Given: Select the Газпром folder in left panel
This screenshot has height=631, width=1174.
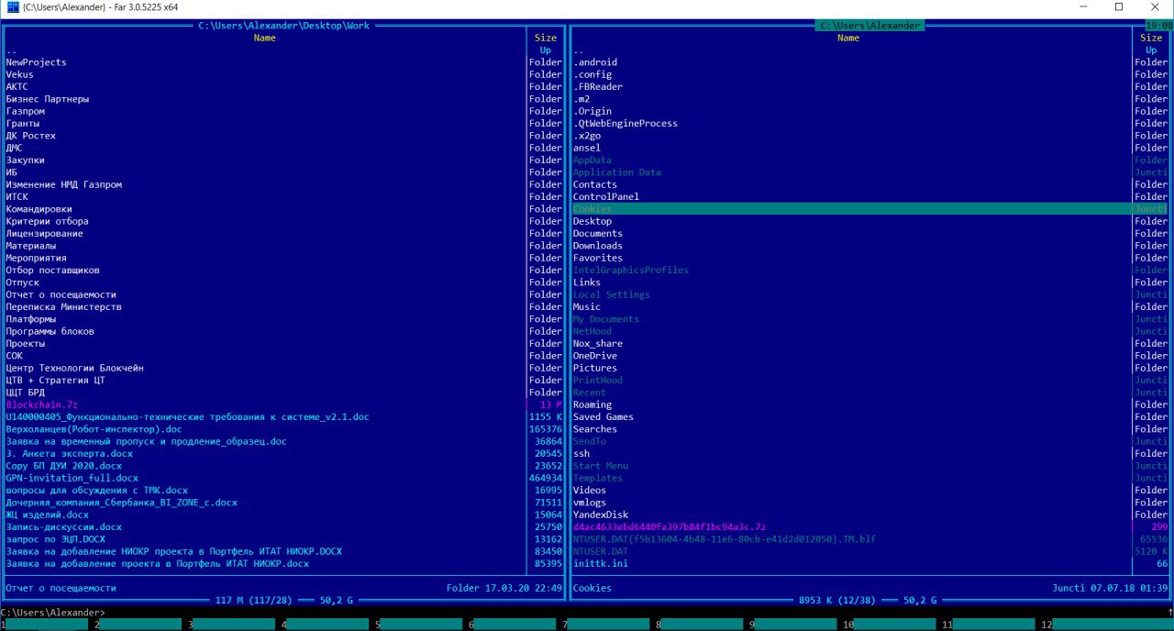Looking at the screenshot, I should pyautogui.click(x=26, y=111).
